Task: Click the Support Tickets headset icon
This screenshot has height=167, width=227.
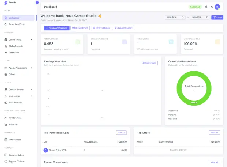Action: coord(6,162)
